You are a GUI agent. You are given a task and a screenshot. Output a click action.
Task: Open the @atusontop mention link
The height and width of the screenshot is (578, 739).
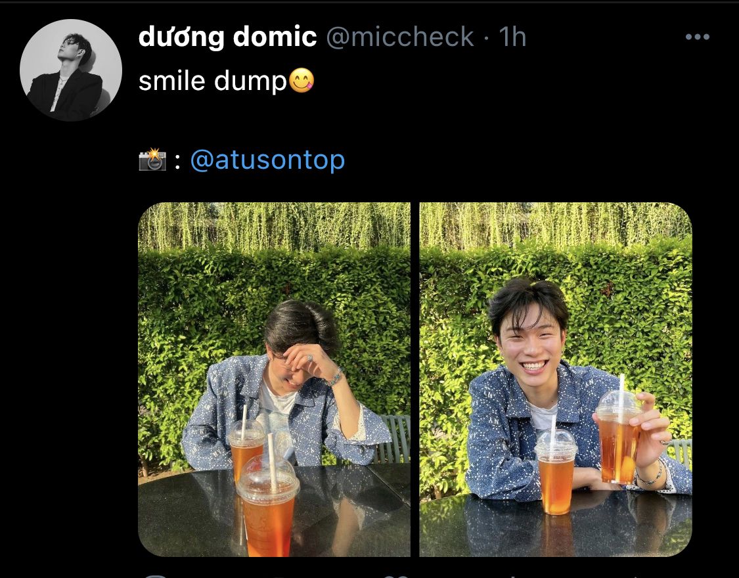pos(267,160)
